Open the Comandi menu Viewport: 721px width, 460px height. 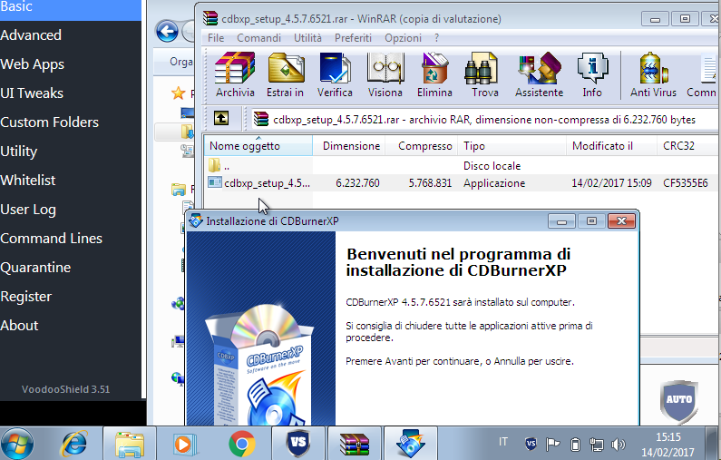coord(258,38)
